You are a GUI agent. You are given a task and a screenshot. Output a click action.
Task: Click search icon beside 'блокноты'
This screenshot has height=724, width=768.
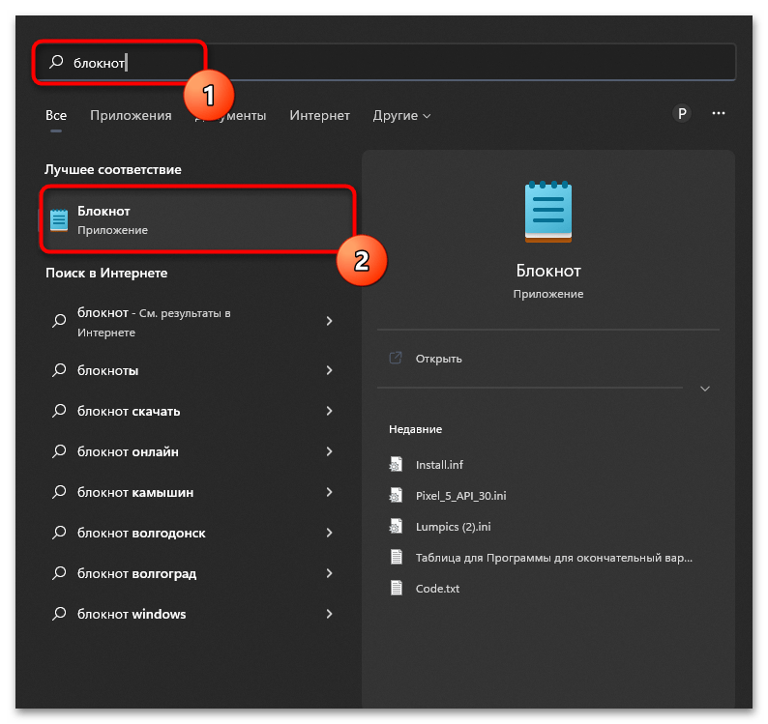pos(59,370)
